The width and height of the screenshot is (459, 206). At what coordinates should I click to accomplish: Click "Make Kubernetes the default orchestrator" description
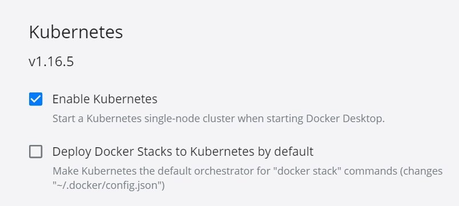click(247, 178)
